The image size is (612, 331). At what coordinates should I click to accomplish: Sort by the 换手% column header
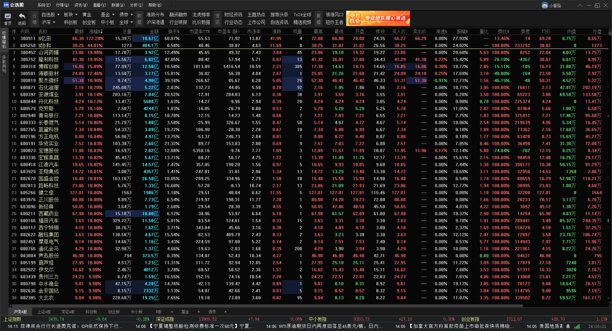click(x=174, y=31)
